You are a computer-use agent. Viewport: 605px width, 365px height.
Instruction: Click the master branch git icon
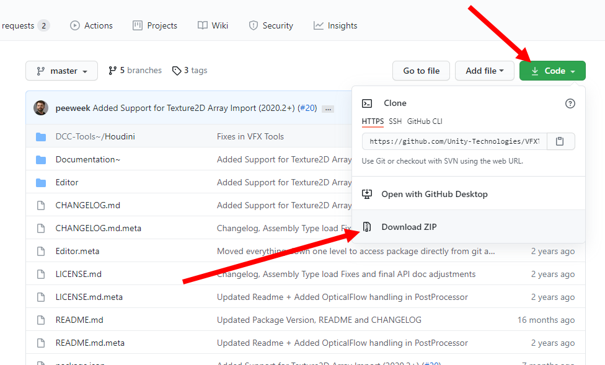tap(40, 71)
